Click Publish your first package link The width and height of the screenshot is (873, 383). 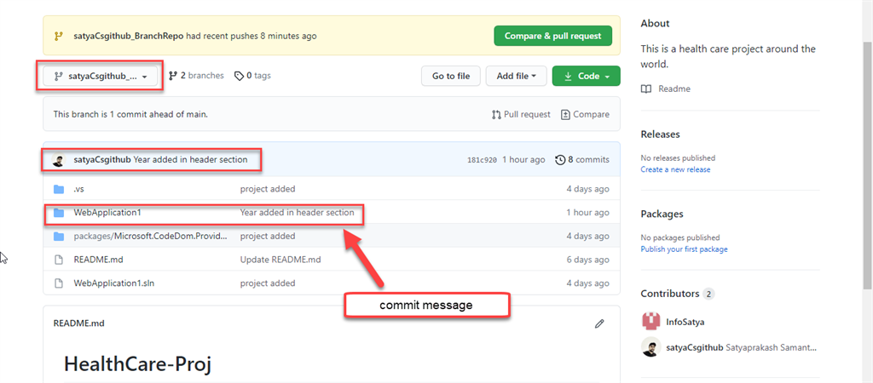685,249
